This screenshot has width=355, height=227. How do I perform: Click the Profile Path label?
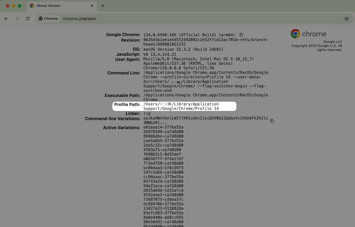[x=127, y=104]
